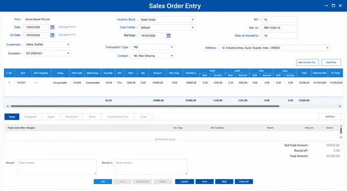This screenshot has width=347, height=191.
Task: Click the Round UP value 0.00
Action: 337,150
